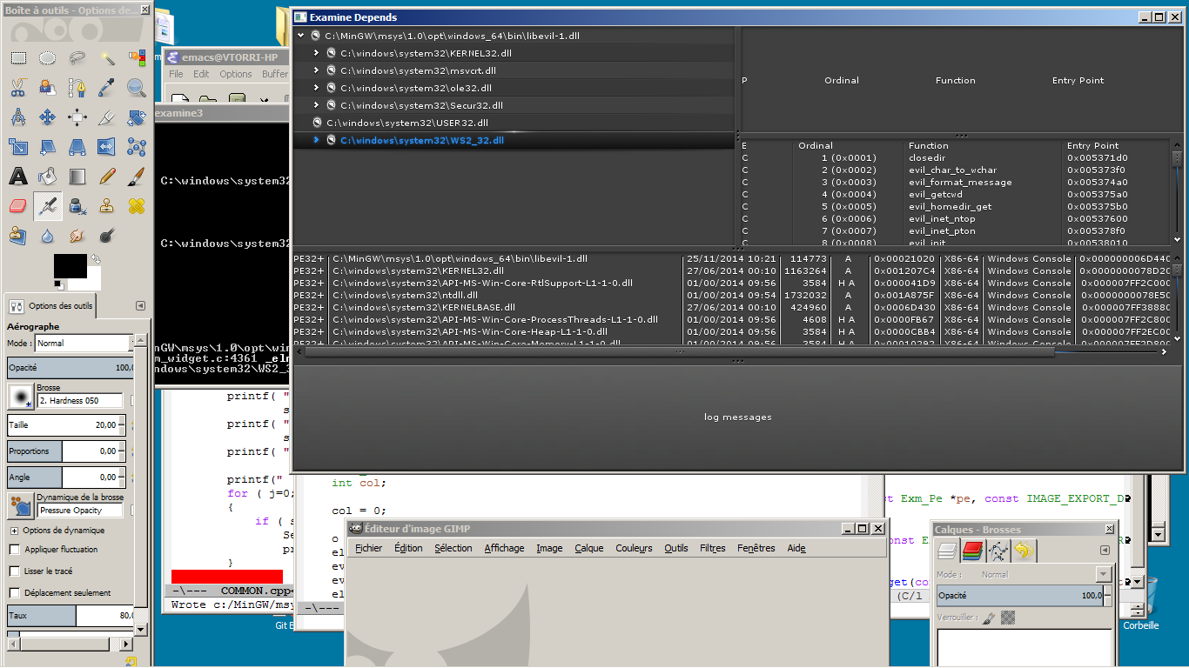The width and height of the screenshot is (1189, 668).
Task: Open the layer Mode dropdown in Calques
Action: (x=1104, y=575)
